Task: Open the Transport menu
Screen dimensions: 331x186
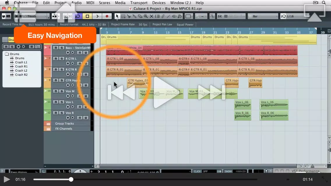Action: tap(139, 3)
